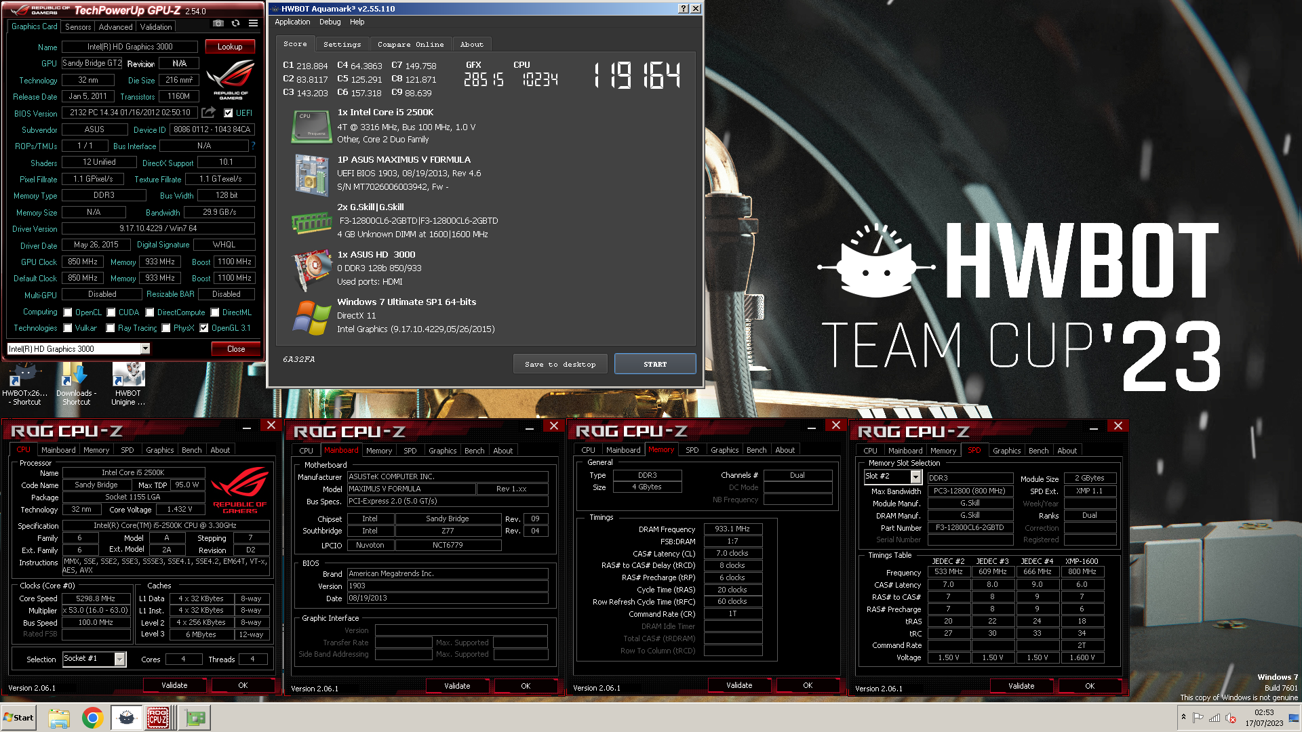The height and width of the screenshot is (732, 1302).
Task: Open HWBOT Unigine desktop shortcut
Action: point(127,384)
